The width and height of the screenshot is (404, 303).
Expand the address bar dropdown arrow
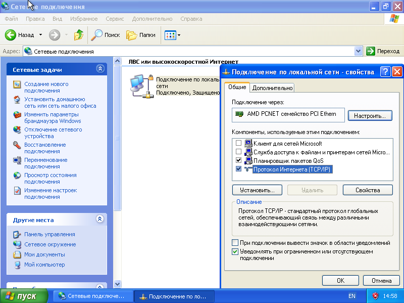(359, 51)
